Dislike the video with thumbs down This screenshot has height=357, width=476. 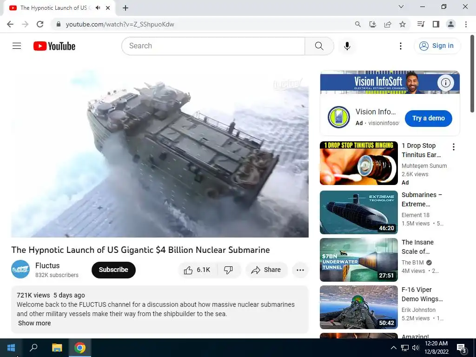228,270
